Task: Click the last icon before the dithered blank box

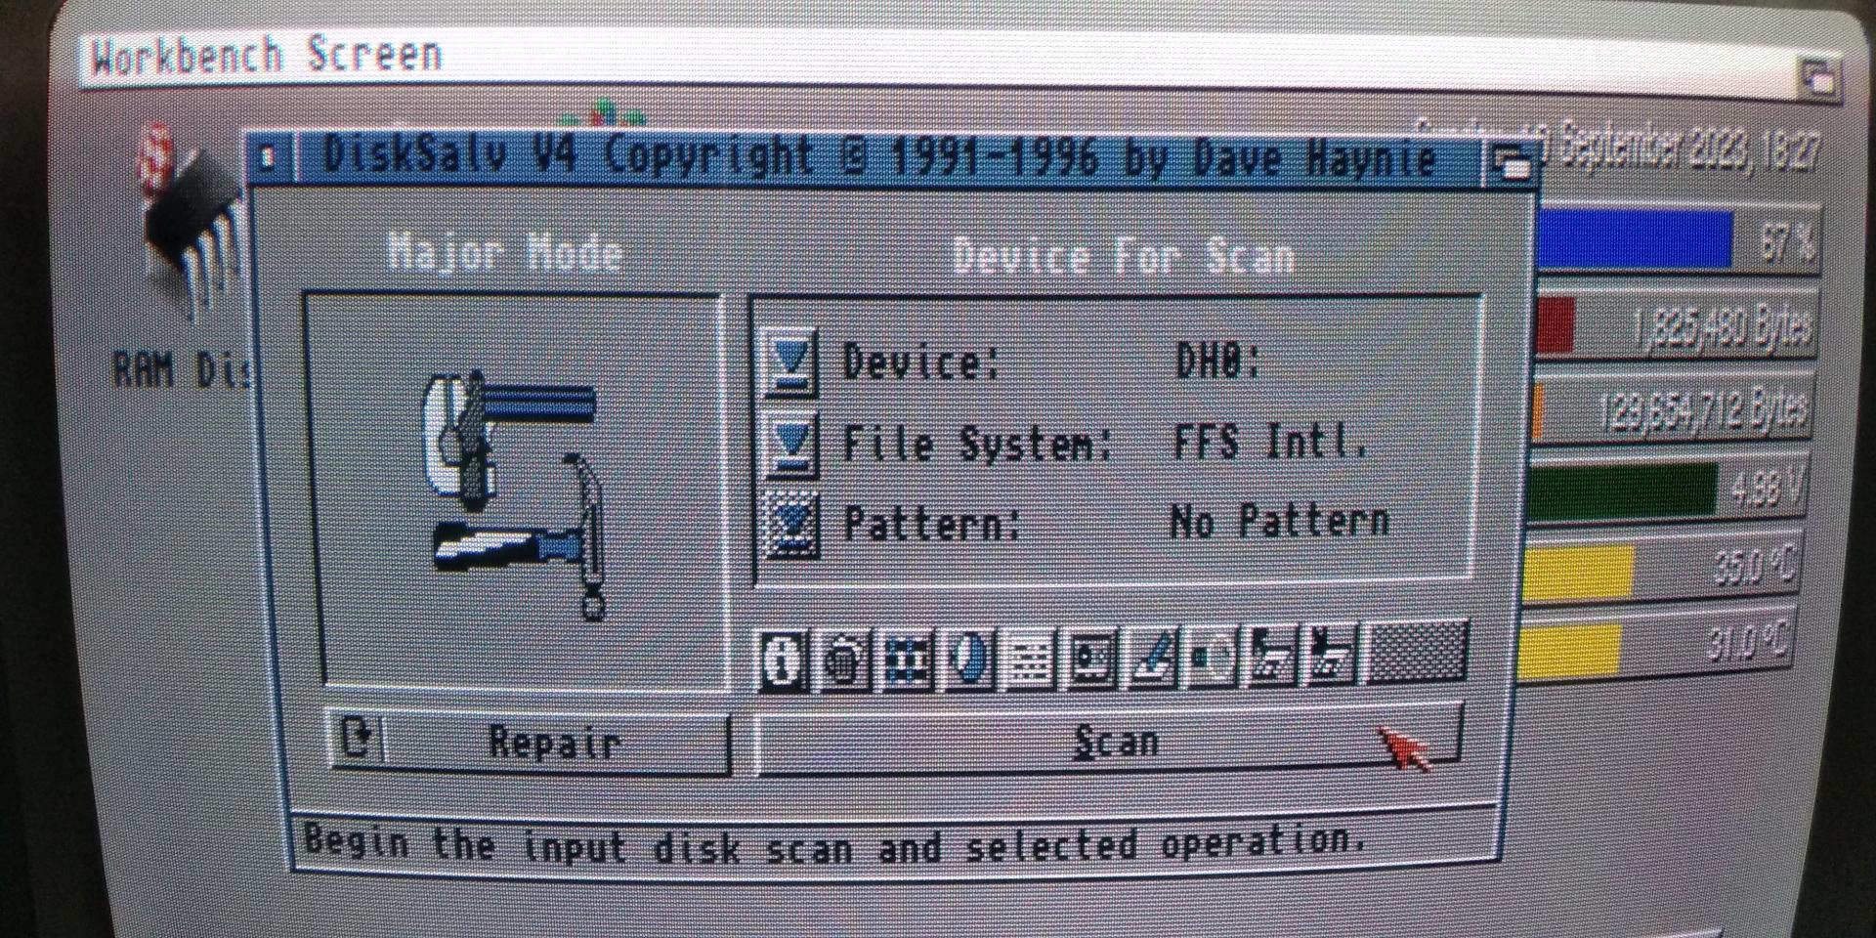Action: [1333, 654]
